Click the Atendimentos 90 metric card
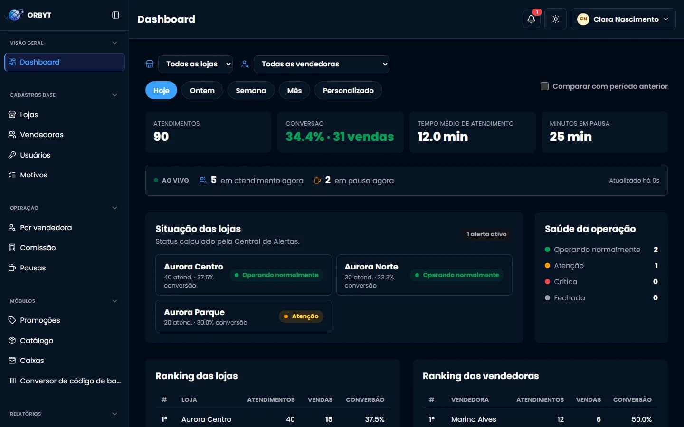 click(x=208, y=132)
